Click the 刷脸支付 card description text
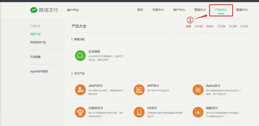This screenshot has height=126, width=259. (x=223, y=115)
